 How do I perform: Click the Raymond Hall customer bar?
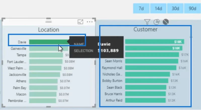(x=151, y=68)
